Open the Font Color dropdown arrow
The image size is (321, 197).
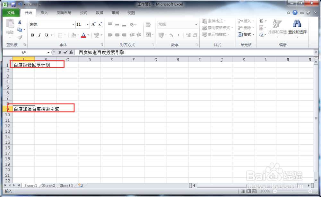tap(88, 35)
